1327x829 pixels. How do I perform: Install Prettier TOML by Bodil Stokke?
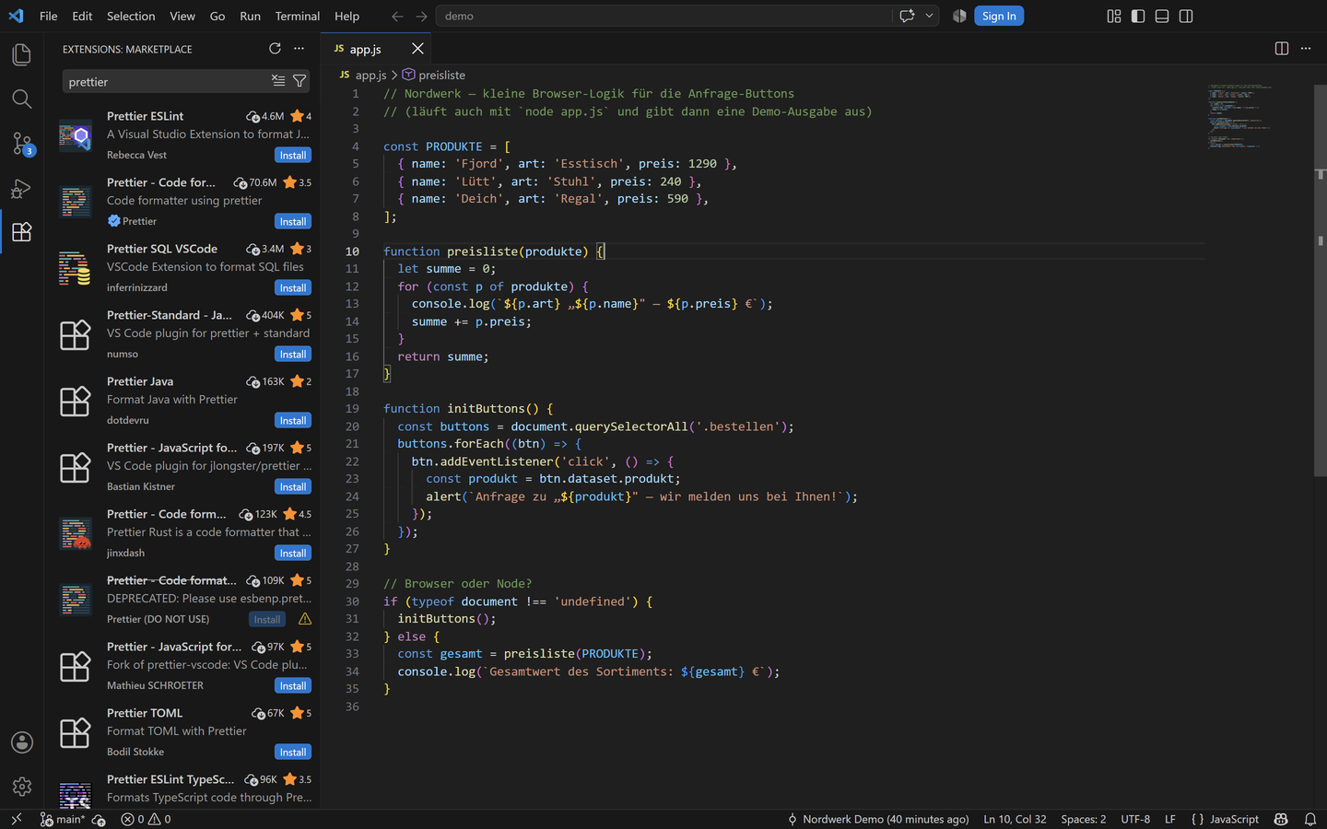pos(293,752)
